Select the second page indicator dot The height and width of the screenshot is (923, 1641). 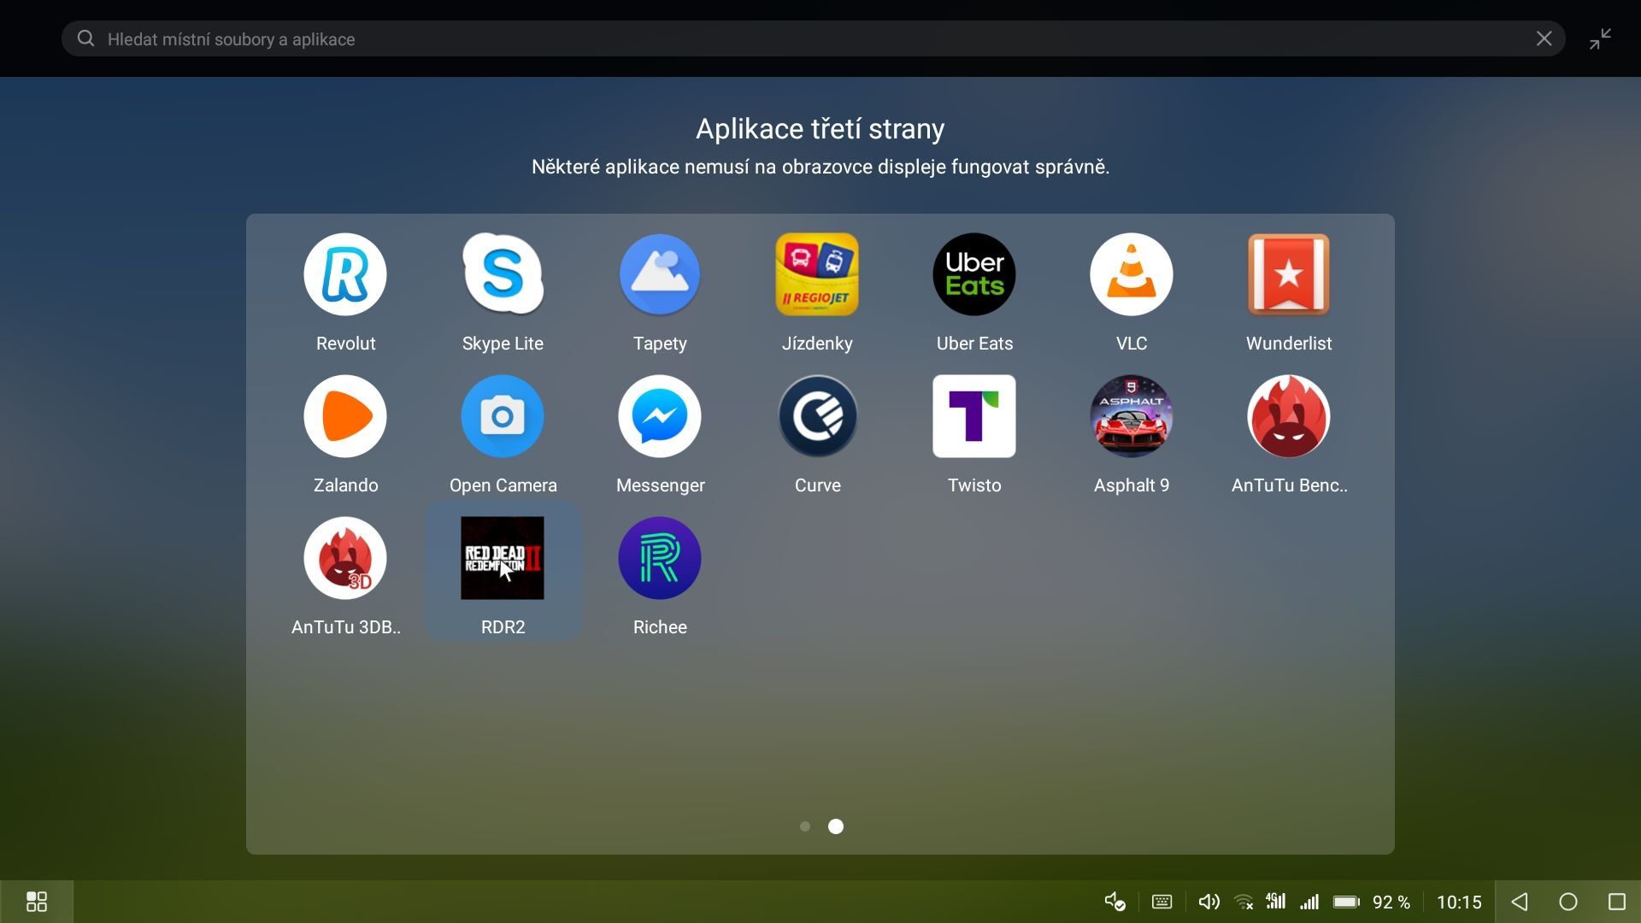836,826
